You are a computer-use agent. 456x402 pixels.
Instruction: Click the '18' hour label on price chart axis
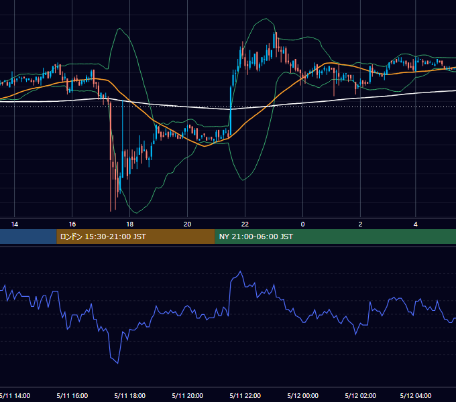[x=129, y=224]
